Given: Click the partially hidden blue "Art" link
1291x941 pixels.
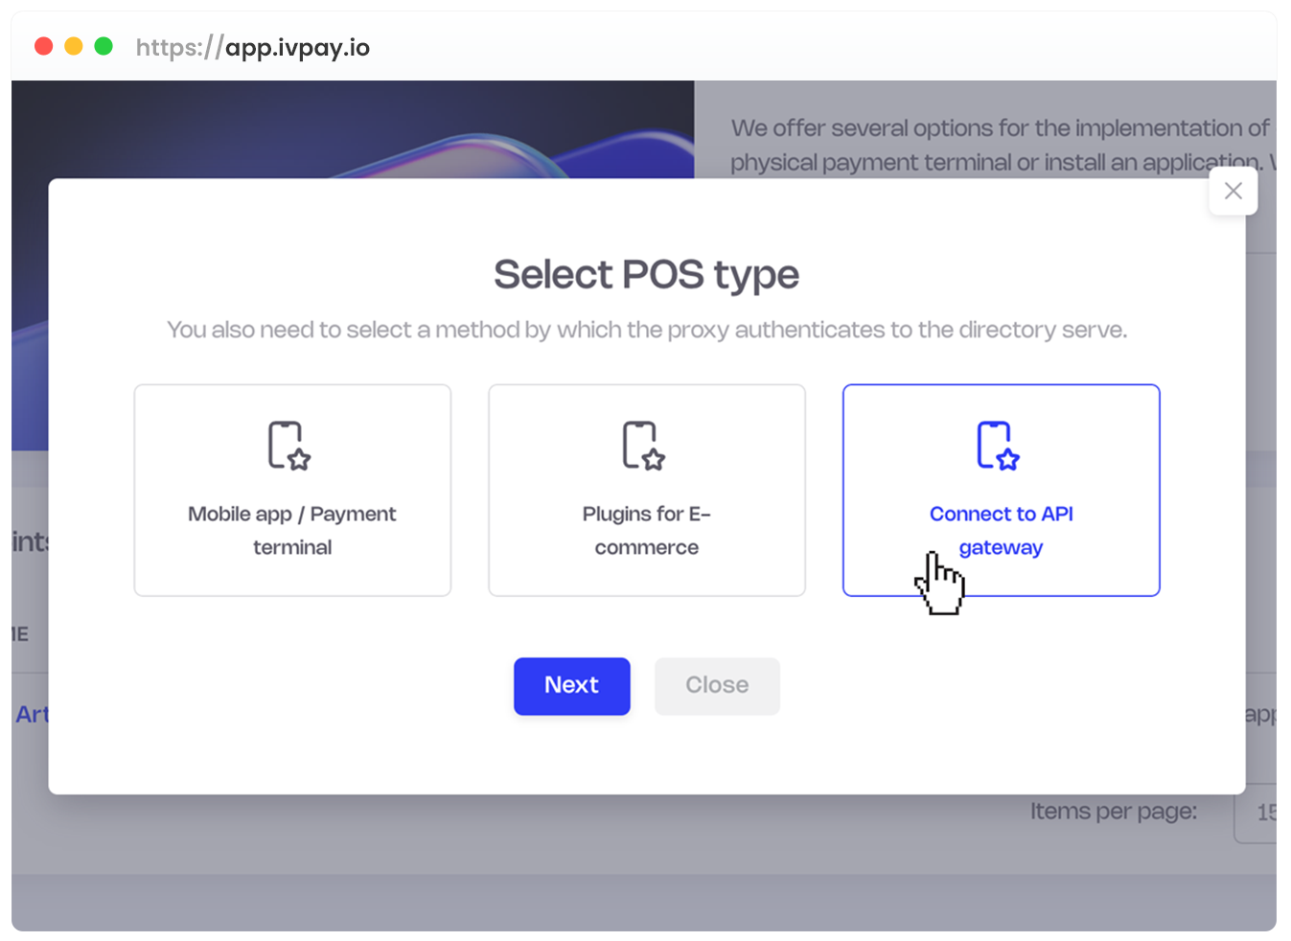Looking at the screenshot, I should click(31, 714).
